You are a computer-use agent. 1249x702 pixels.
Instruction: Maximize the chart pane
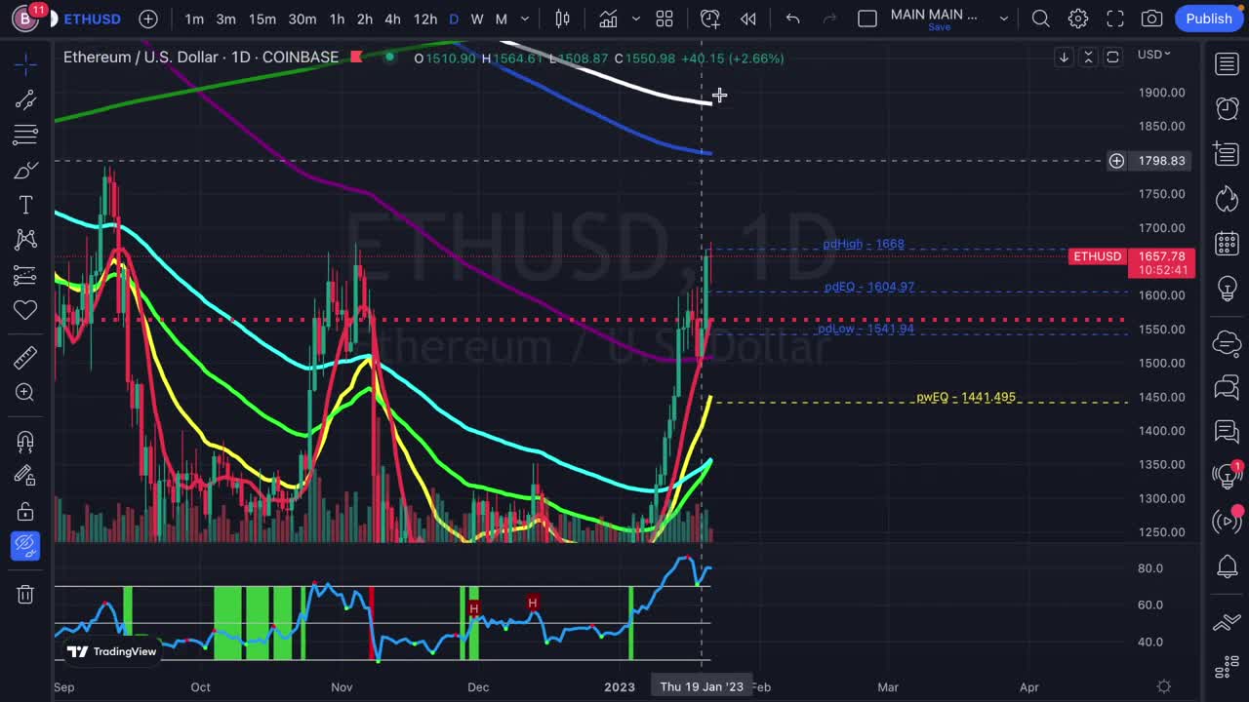pyautogui.click(x=1112, y=58)
